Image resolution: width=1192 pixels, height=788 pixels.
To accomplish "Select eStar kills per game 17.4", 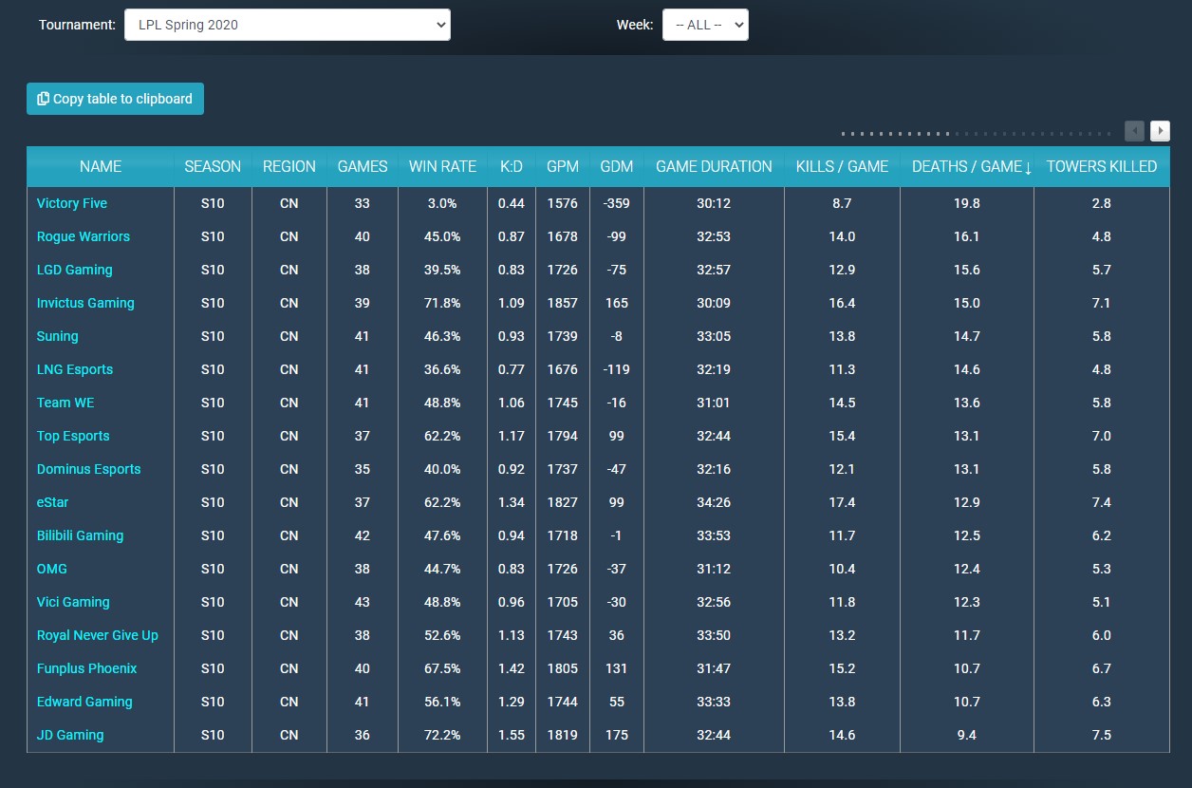I will tap(842, 502).
